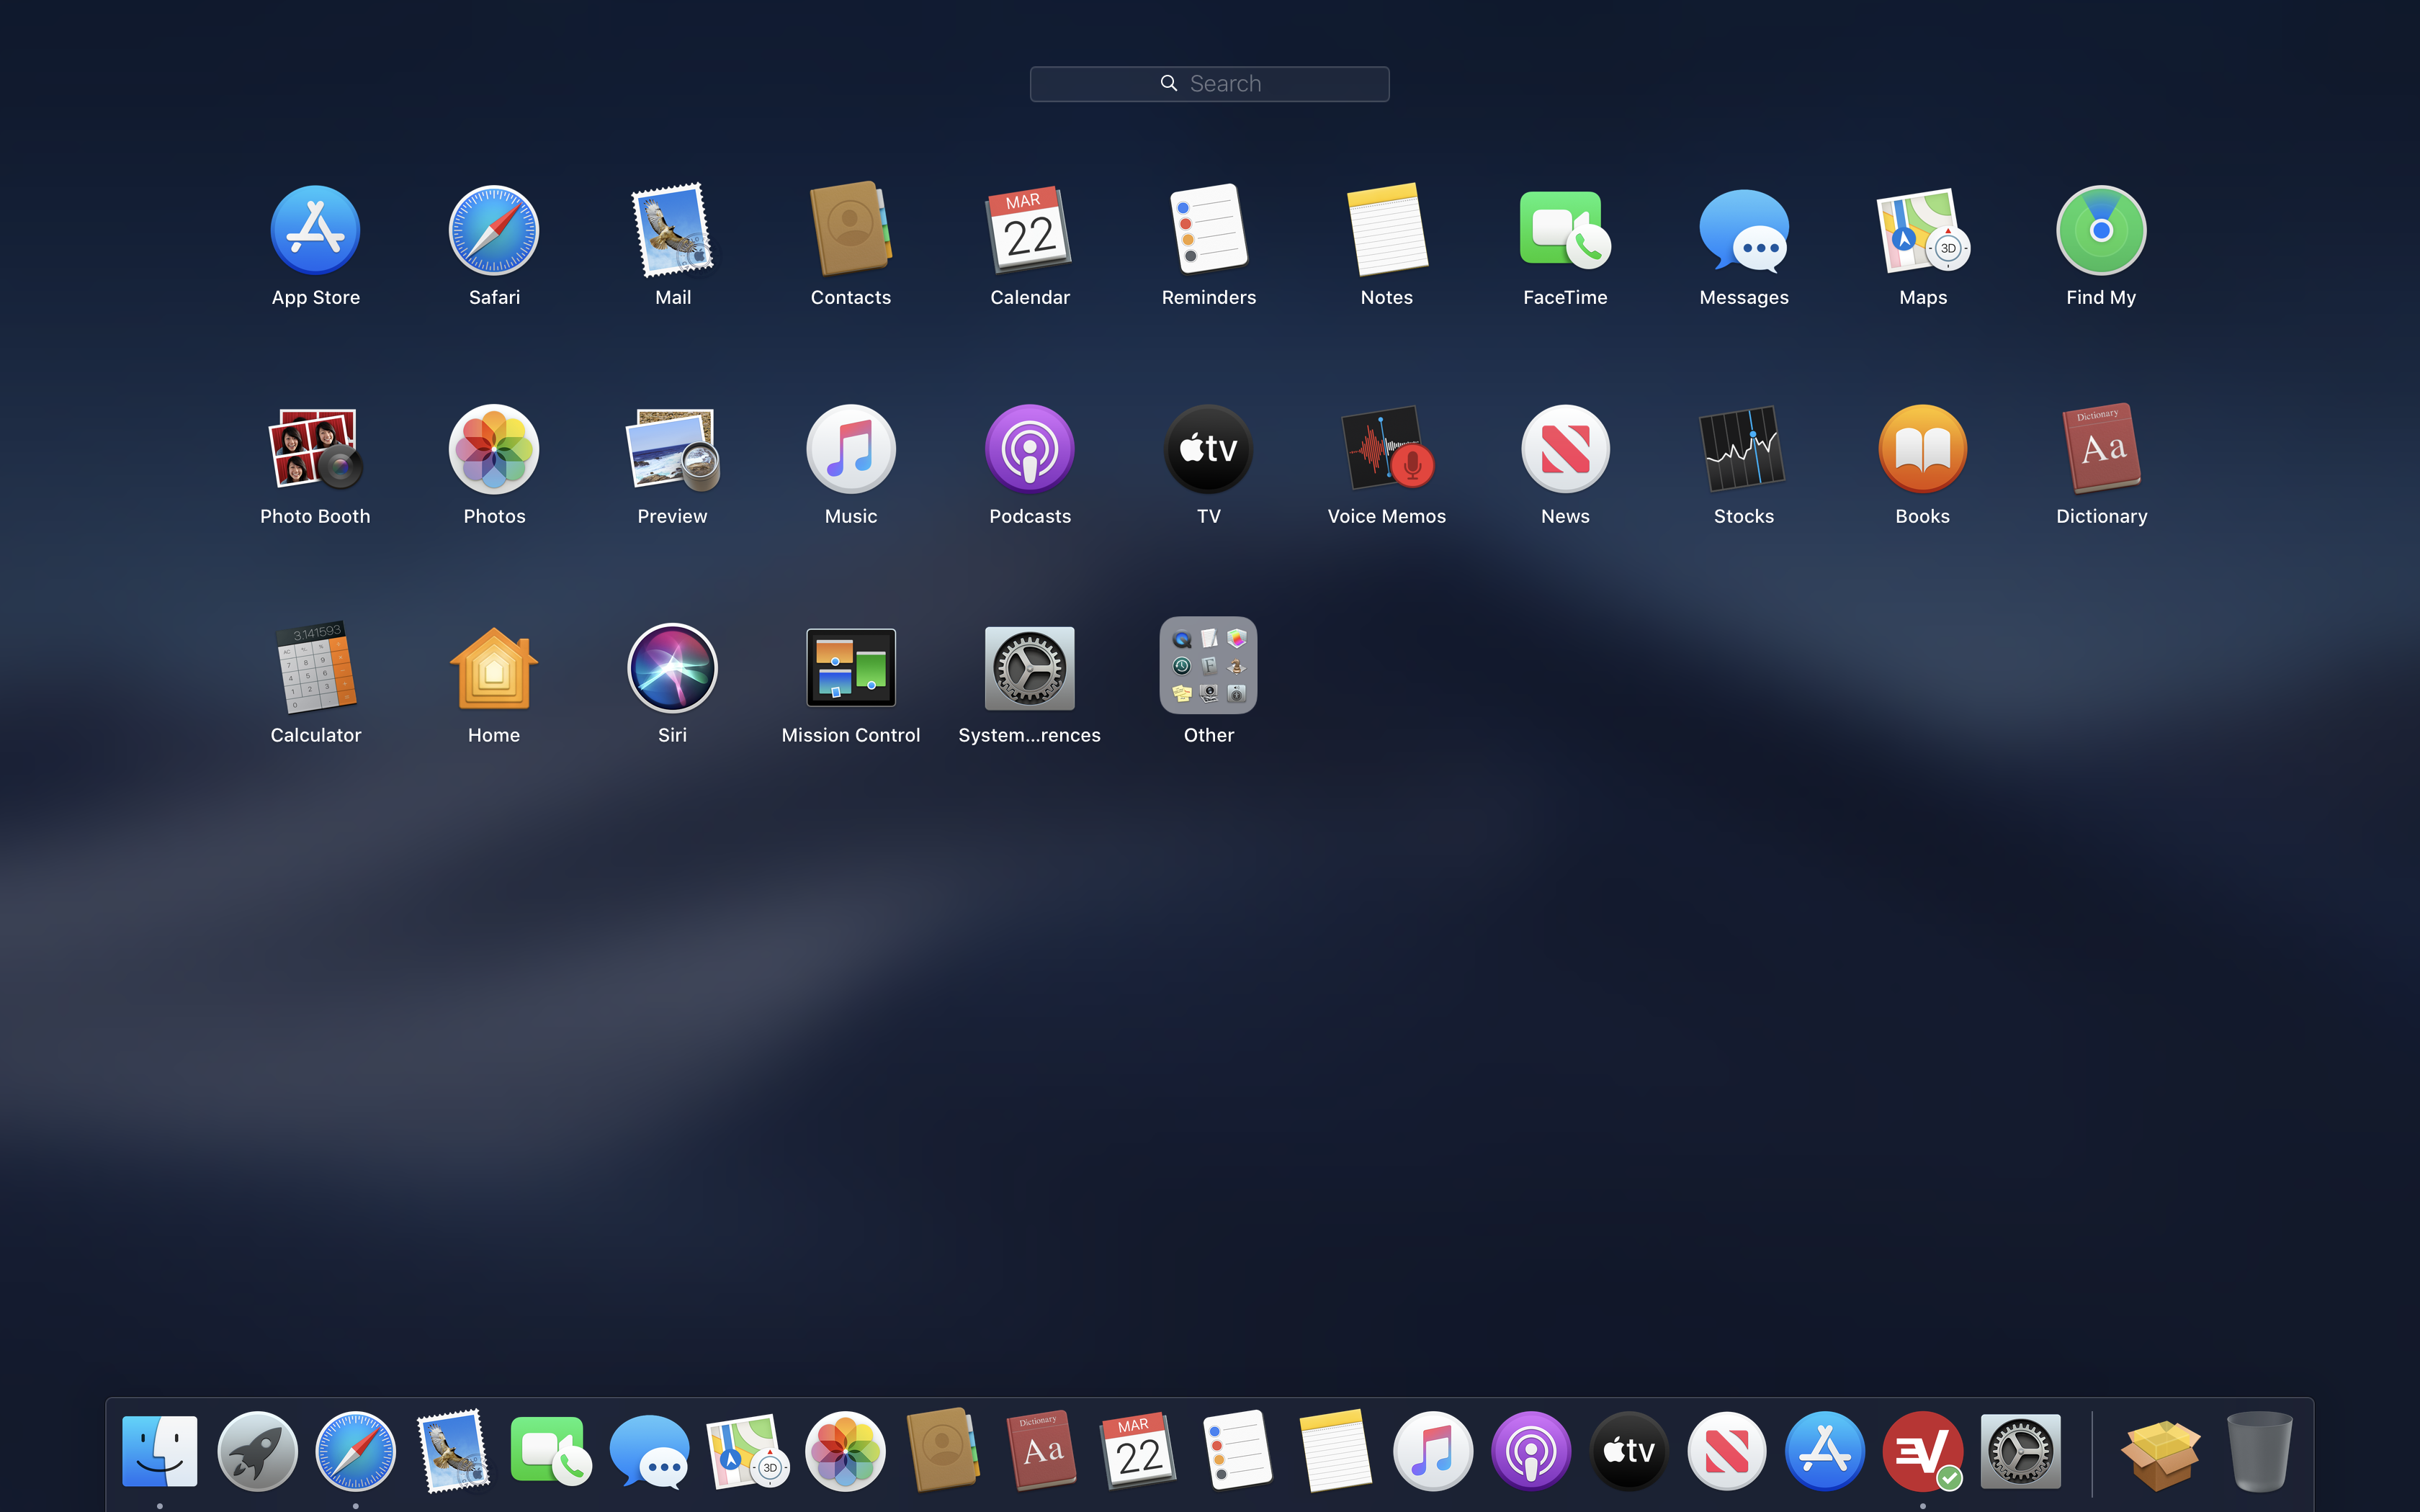
Task: Open the Voice Memos app
Action: click(1386, 450)
